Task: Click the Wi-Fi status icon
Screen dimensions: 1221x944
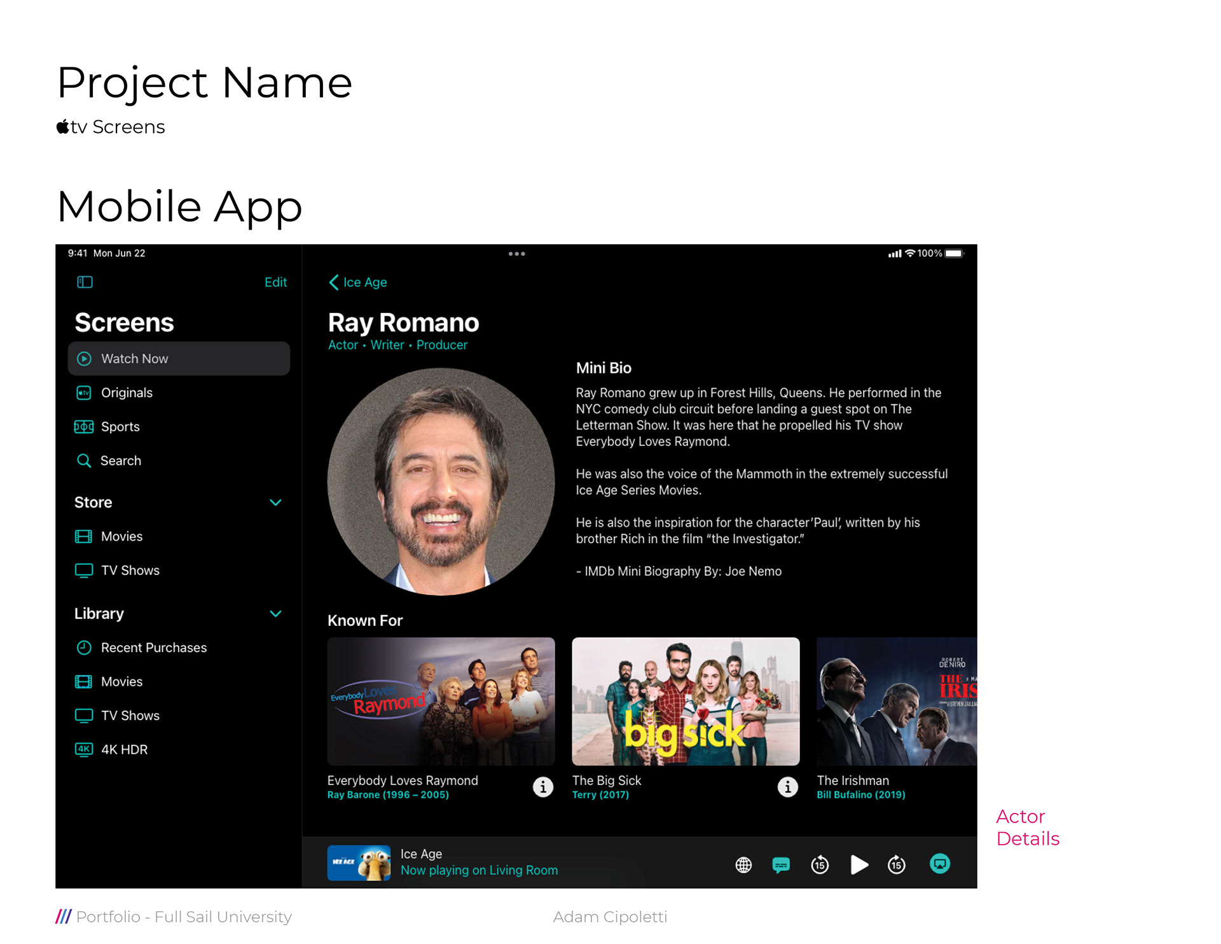Action: [910, 253]
